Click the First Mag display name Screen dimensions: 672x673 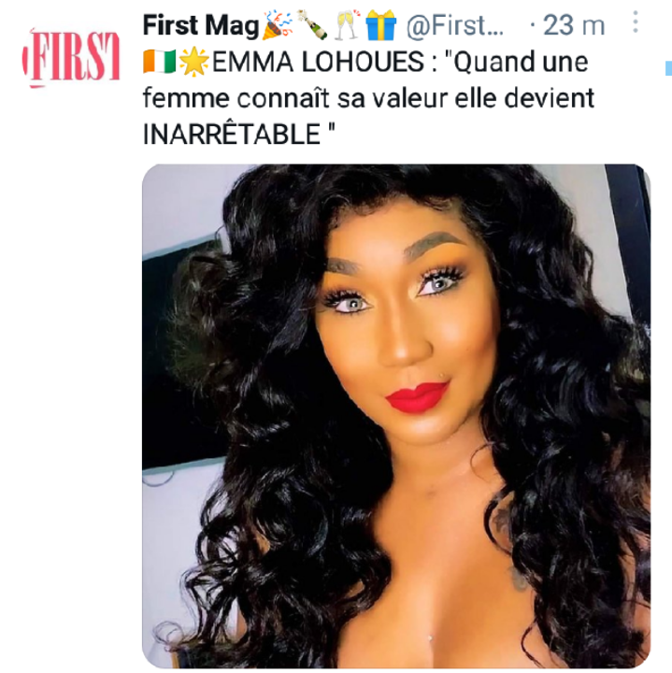coord(201,25)
